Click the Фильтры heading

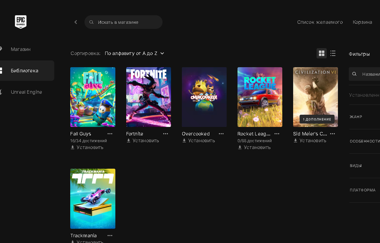click(x=359, y=54)
